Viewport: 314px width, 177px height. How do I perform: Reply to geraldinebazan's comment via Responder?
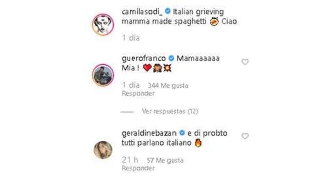pyautogui.click(x=138, y=168)
